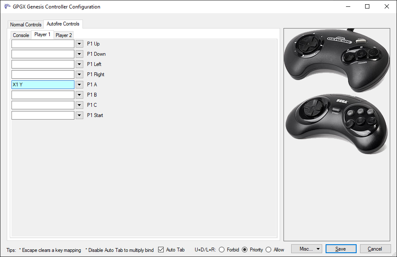The width and height of the screenshot is (397, 257).
Task: Click the P1 A binding field showing X1 Y
Action: pos(43,84)
